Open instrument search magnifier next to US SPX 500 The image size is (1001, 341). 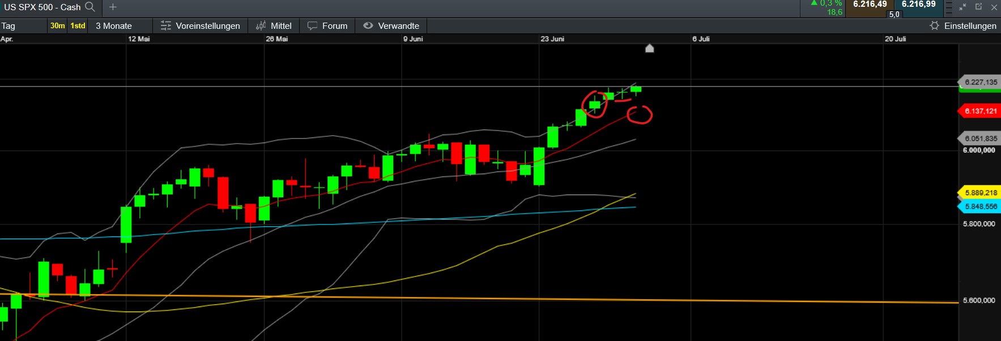90,7
